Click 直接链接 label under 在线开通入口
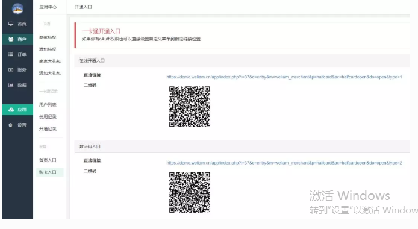Screen dimensions: 418x229 point(92,75)
